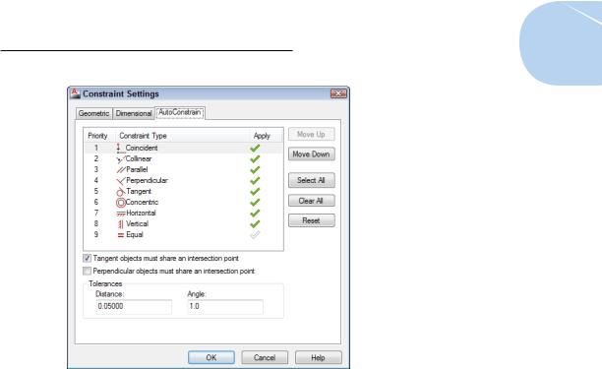
Task: Click the Horizontal constraint icon
Action: click(x=121, y=214)
